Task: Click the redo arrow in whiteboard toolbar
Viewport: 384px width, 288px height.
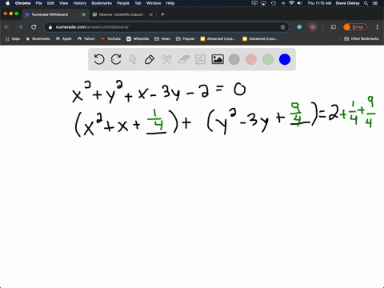Action: coord(116,59)
